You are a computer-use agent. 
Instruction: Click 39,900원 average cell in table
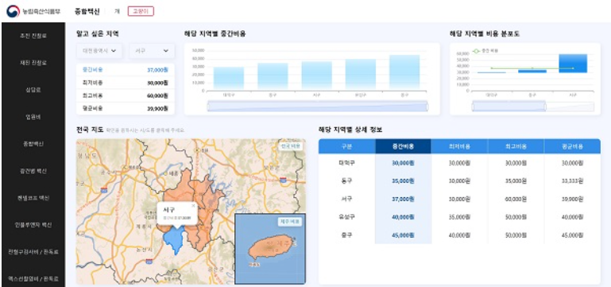coord(572,199)
